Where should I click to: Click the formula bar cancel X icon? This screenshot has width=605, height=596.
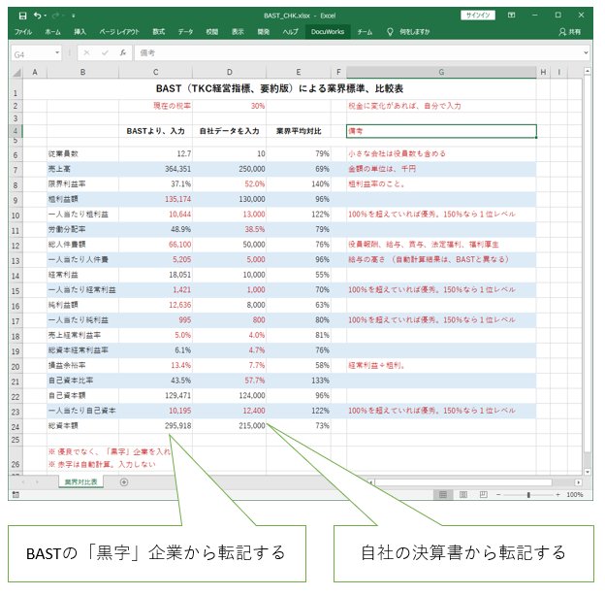[86, 53]
